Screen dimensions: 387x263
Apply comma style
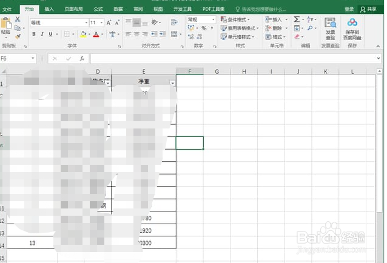pyautogui.click(x=212, y=28)
